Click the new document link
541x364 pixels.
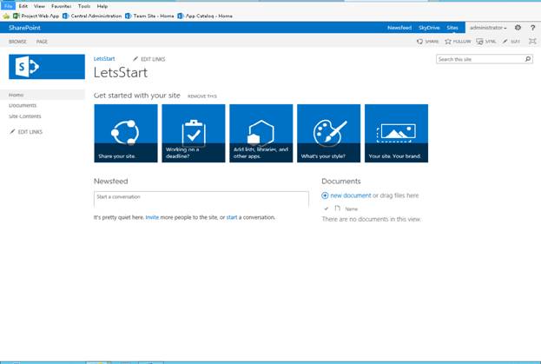pyautogui.click(x=351, y=195)
